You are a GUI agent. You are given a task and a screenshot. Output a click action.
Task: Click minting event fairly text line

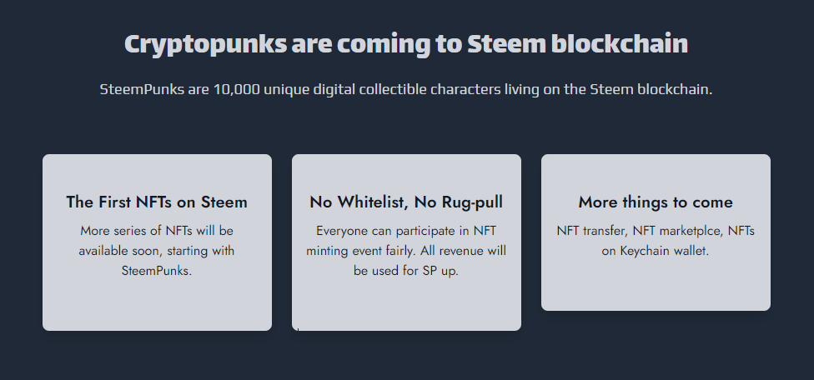click(x=406, y=251)
